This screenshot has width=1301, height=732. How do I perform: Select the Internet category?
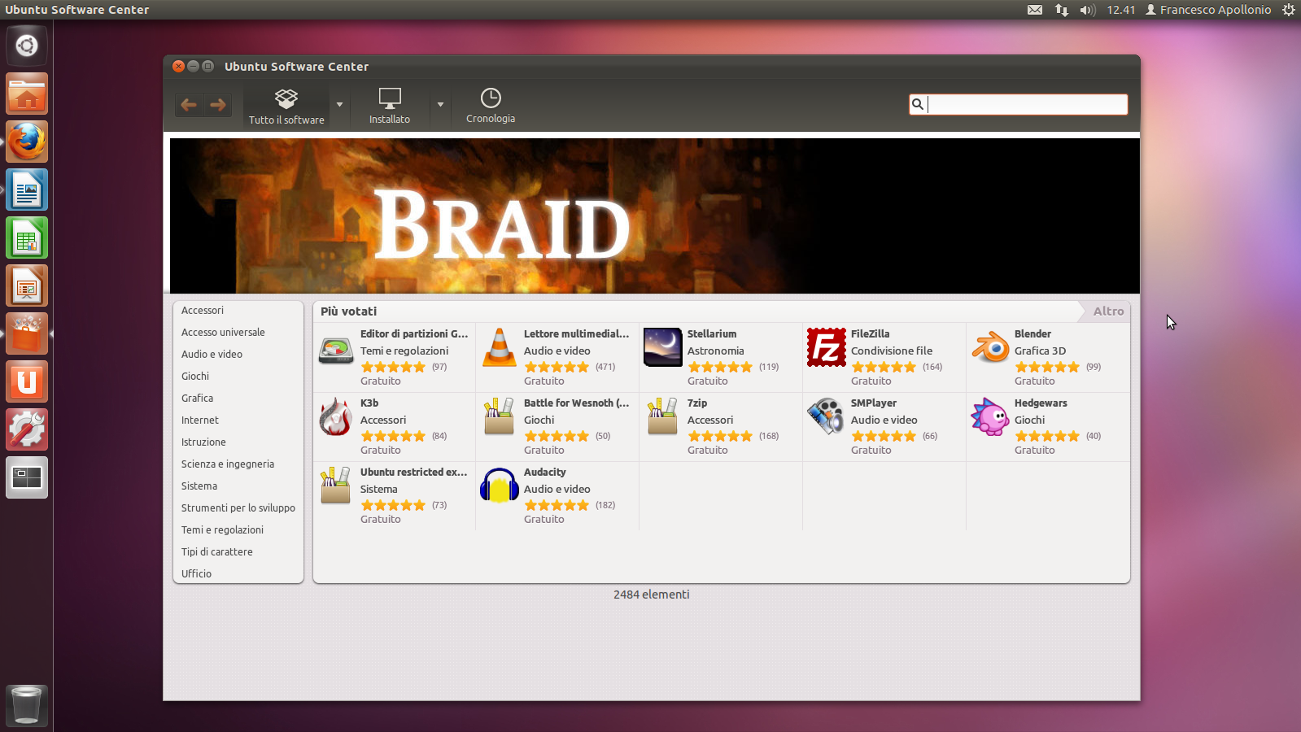click(x=200, y=420)
